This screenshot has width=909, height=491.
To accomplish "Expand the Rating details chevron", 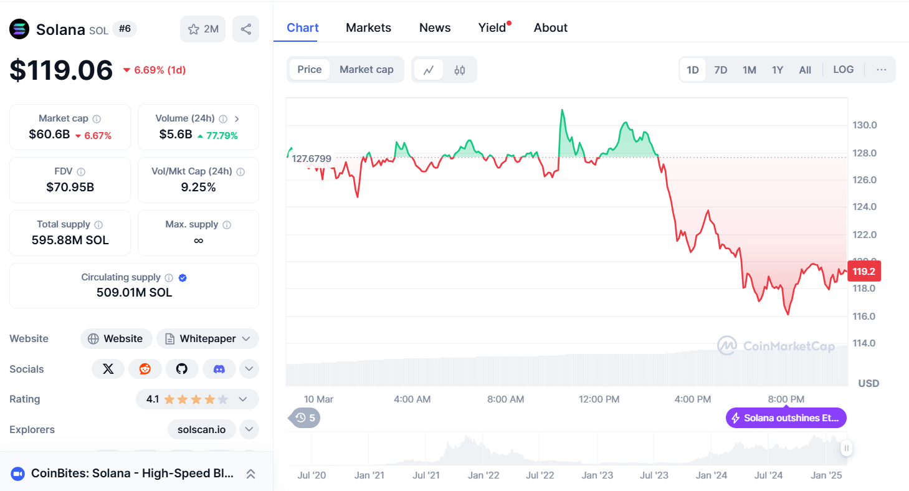I will (244, 399).
